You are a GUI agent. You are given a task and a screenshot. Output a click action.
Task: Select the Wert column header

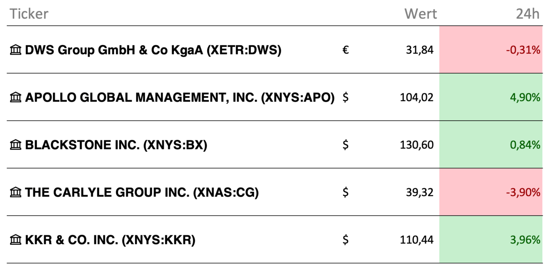pos(421,14)
